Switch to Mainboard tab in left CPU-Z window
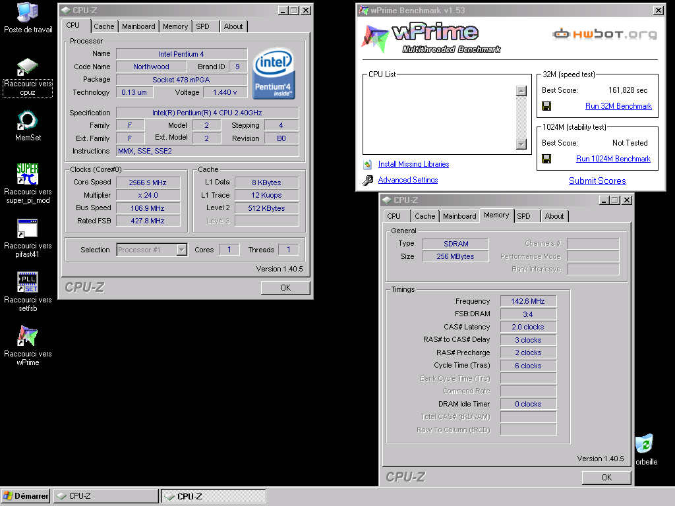 coord(138,26)
